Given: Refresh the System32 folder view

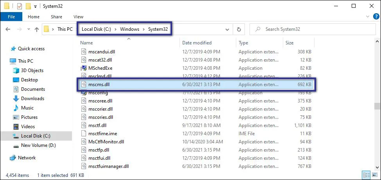Looking at the screenshot, I should pos(239,29).
